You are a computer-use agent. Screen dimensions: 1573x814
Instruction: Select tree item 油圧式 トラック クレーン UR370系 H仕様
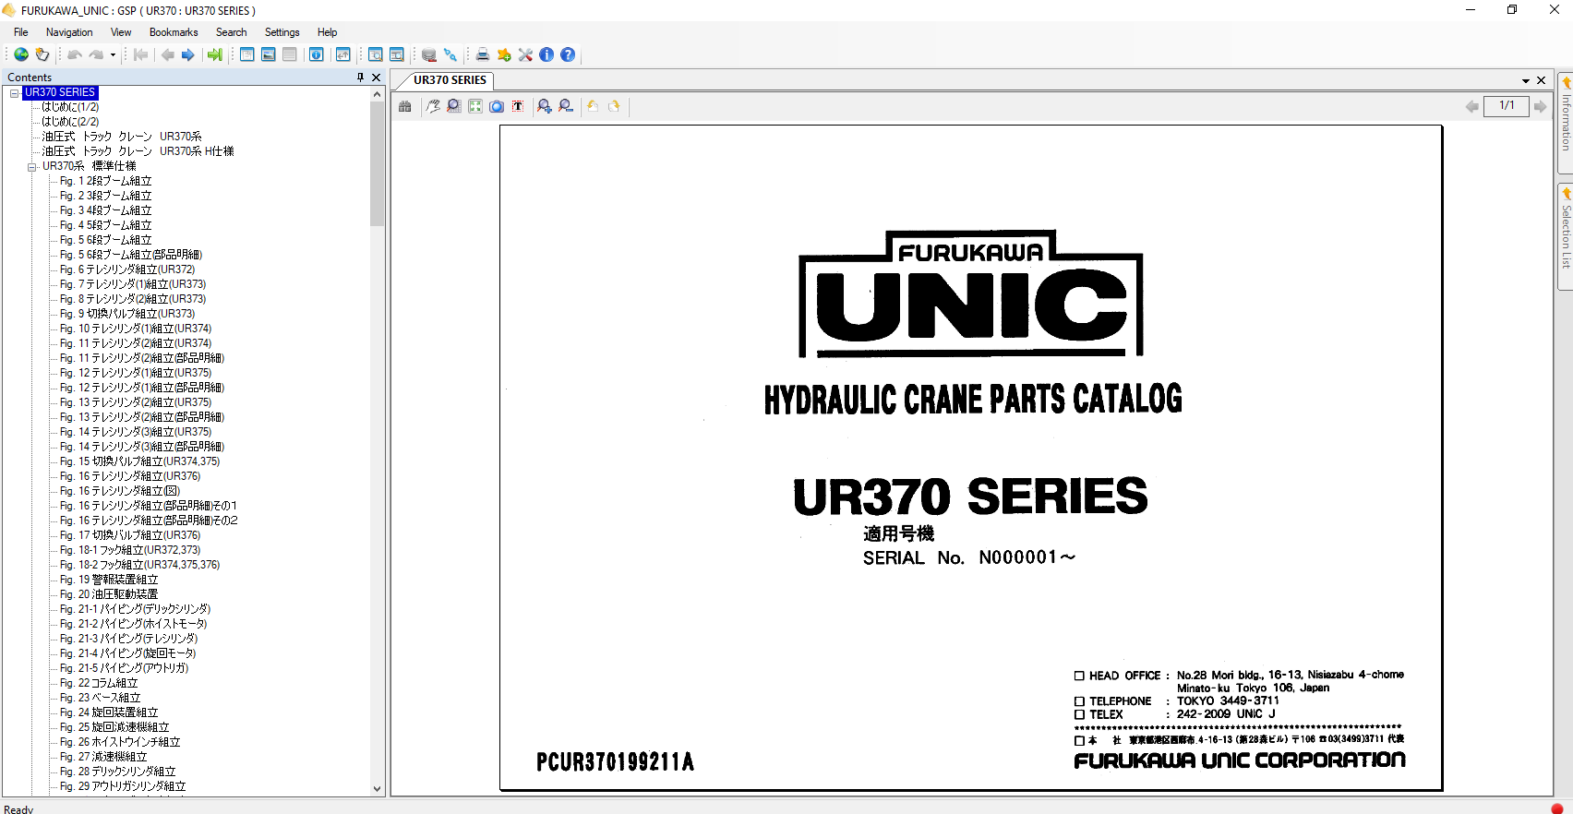138,151
